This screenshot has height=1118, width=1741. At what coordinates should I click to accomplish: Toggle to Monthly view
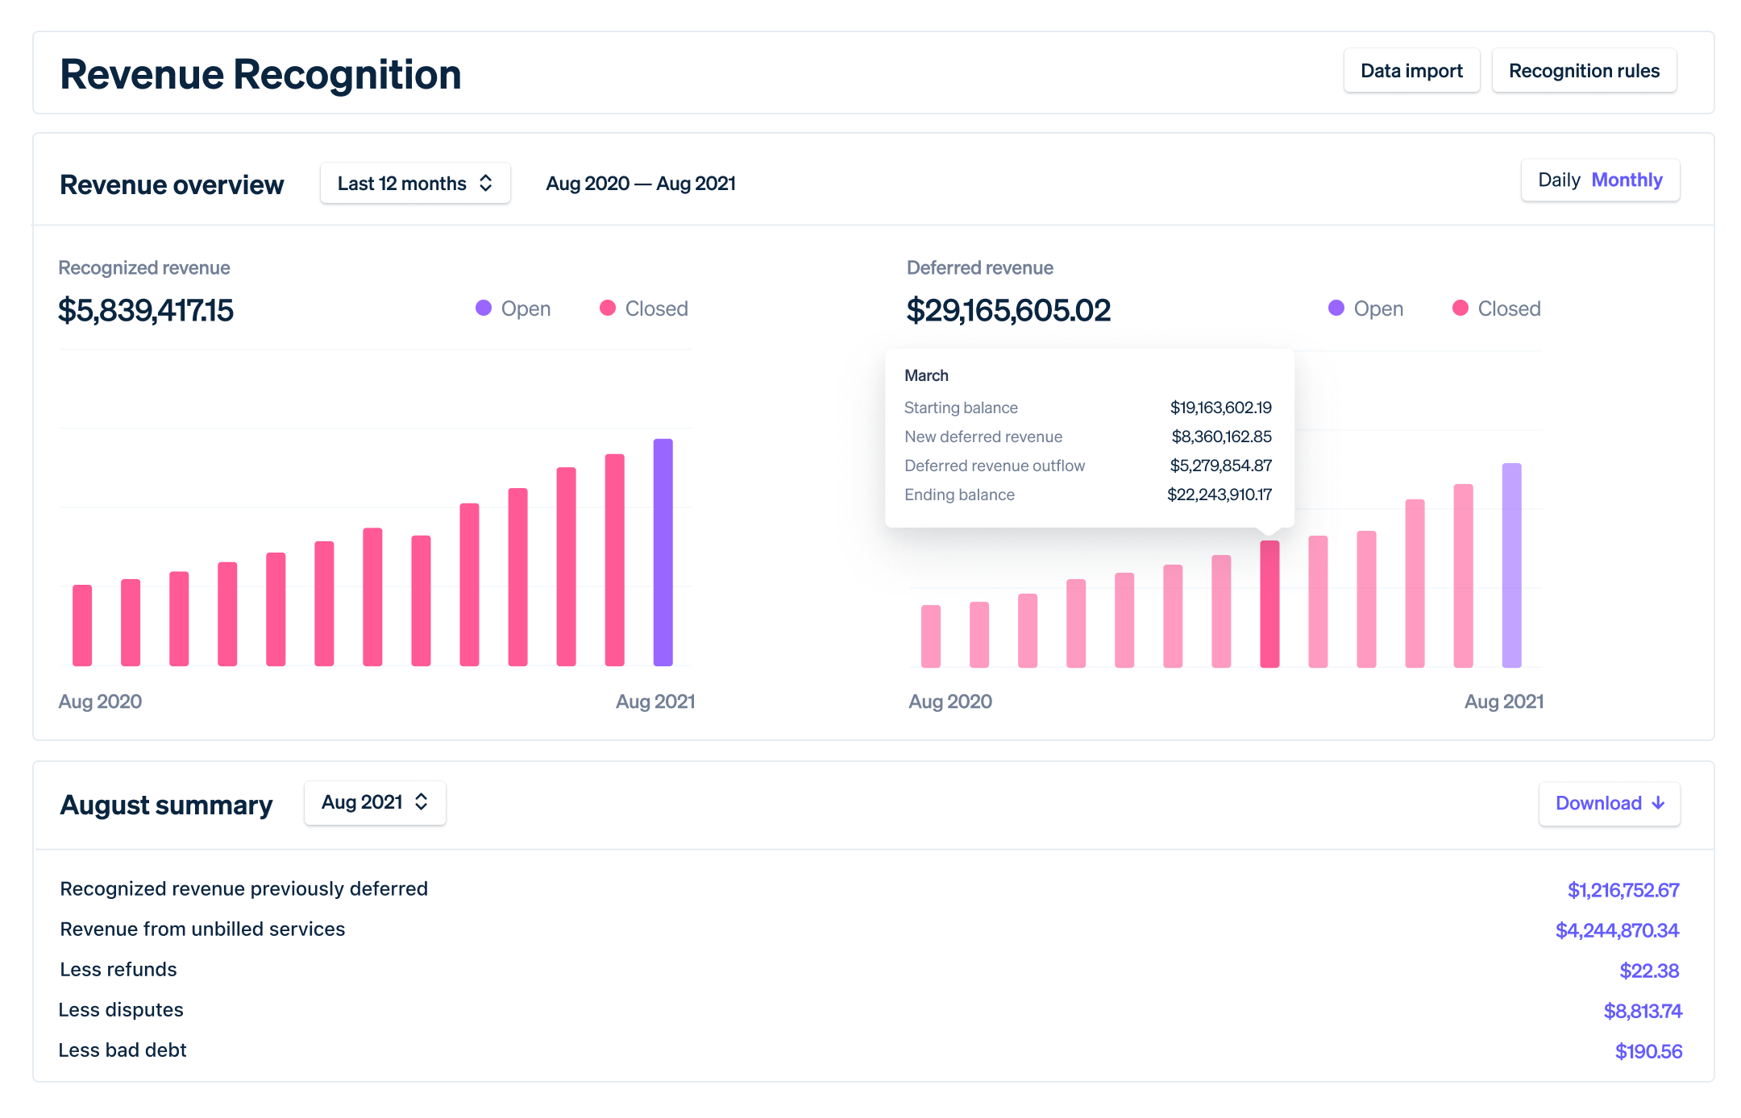point(1627,180)
